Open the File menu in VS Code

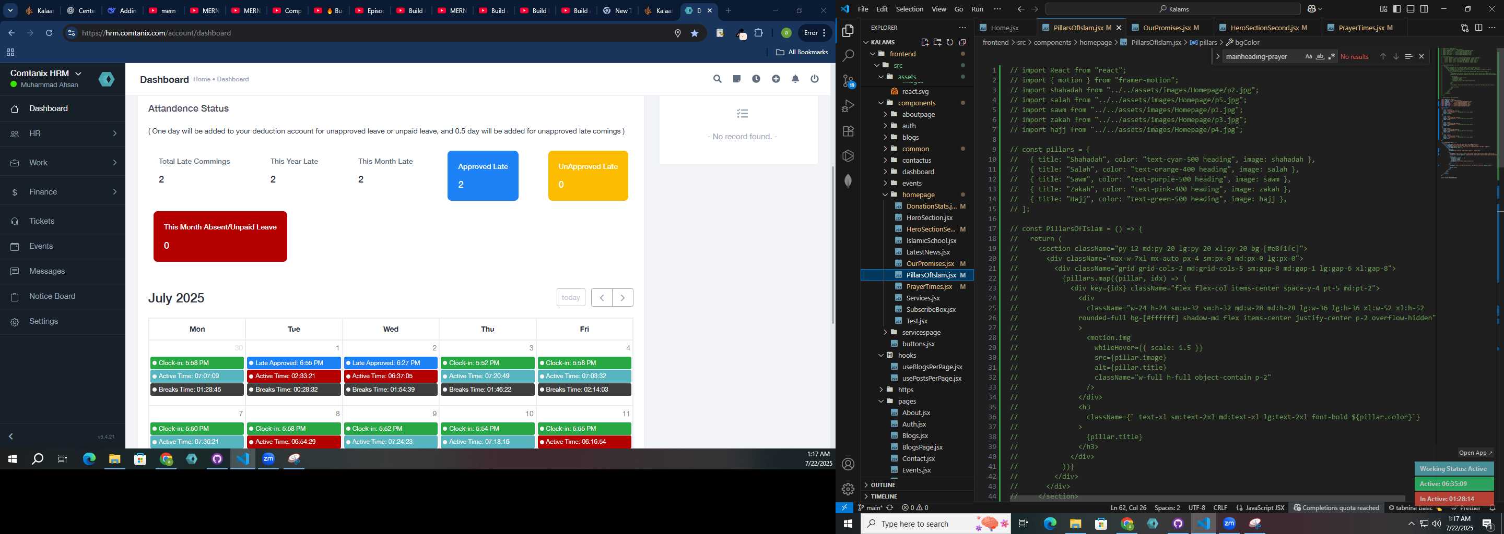863,9
